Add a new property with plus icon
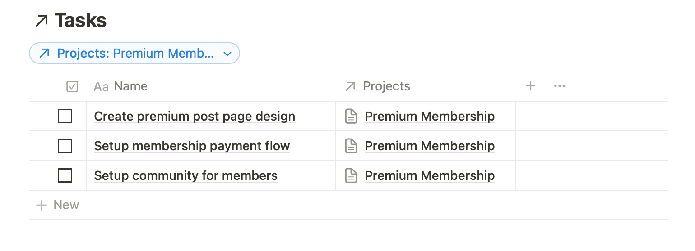Screen dimensions: 695x251 click(531, 86)
